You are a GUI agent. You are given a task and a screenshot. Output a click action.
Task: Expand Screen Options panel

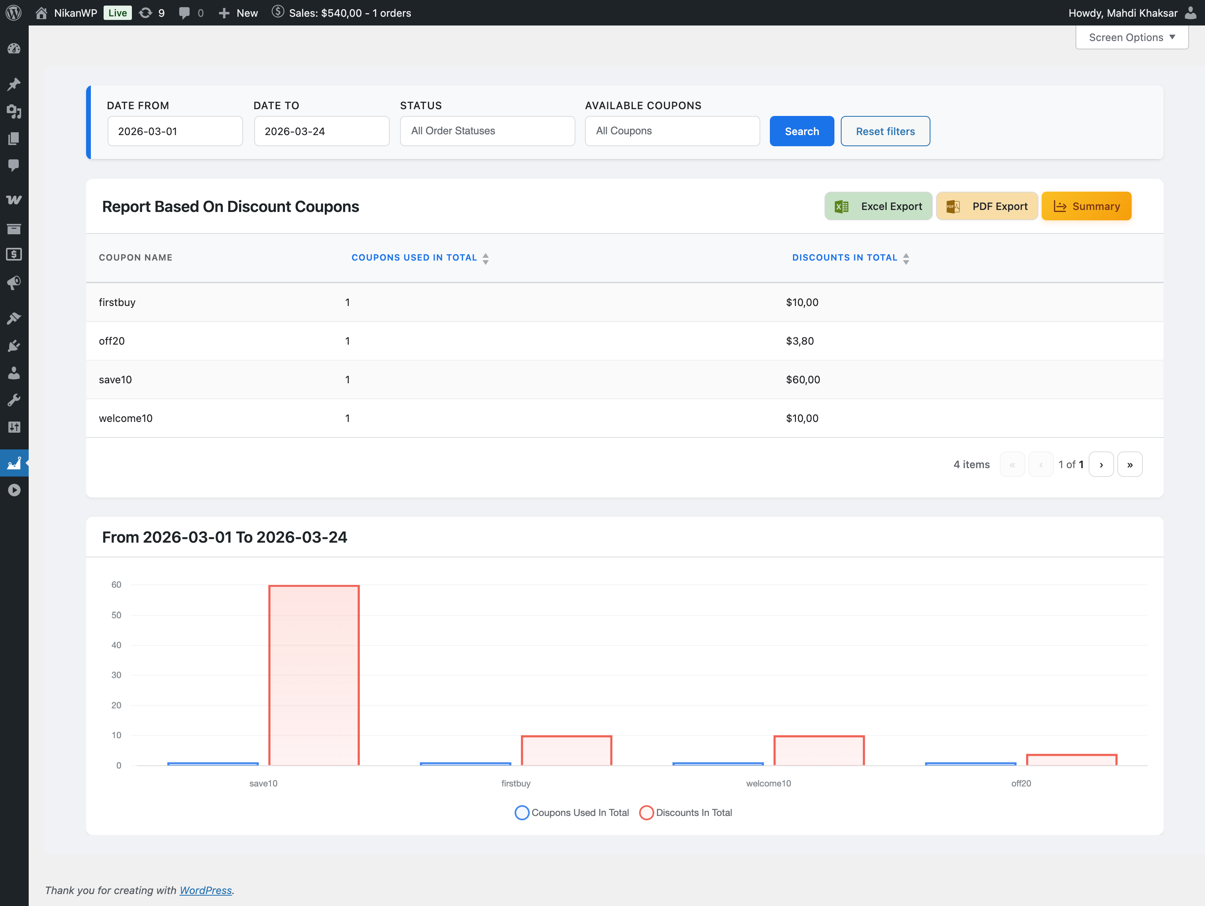tap(1131, 37)
